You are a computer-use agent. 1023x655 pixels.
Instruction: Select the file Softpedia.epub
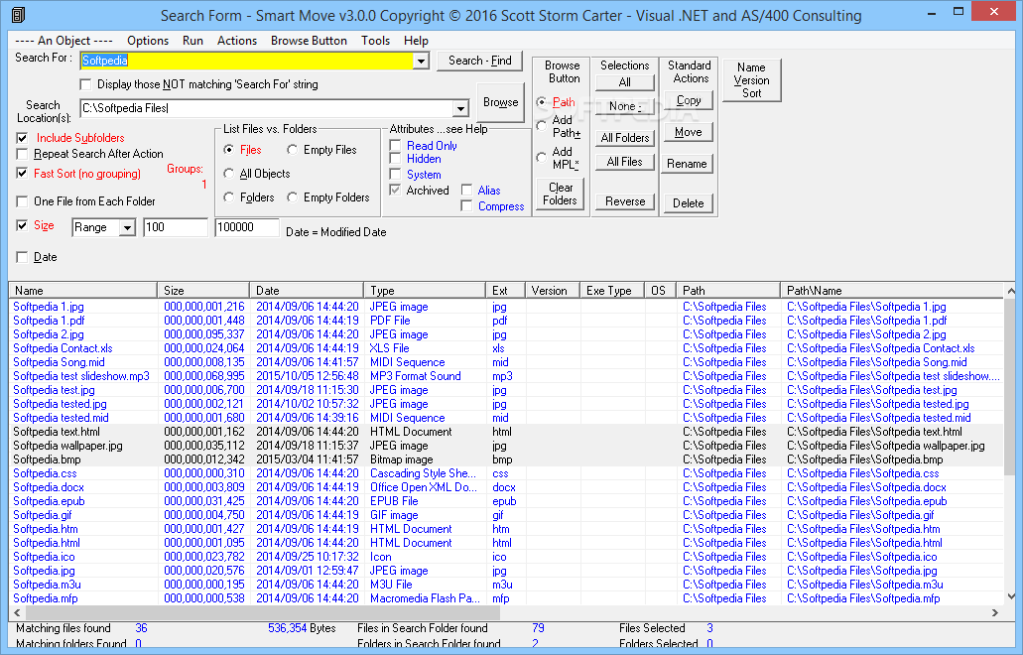click(49, 501)
